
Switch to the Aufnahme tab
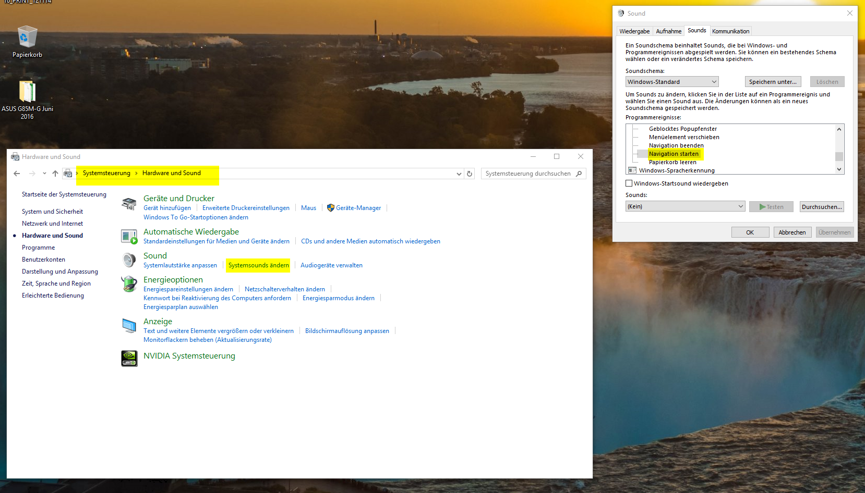(x=668, y=31)
